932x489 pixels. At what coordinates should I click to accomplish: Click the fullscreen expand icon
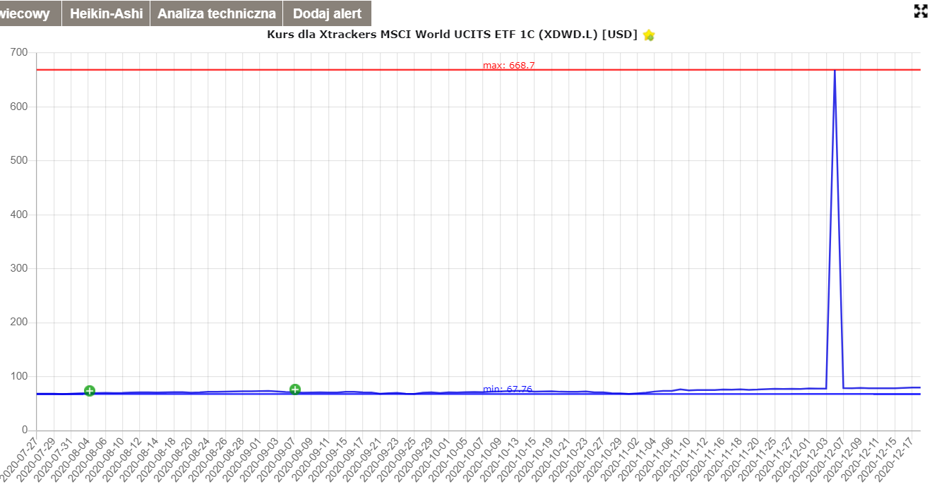[921, 11]
